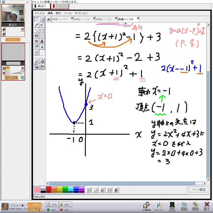
Task: Open the メニュー popup menu
Action: pos(17,205)
